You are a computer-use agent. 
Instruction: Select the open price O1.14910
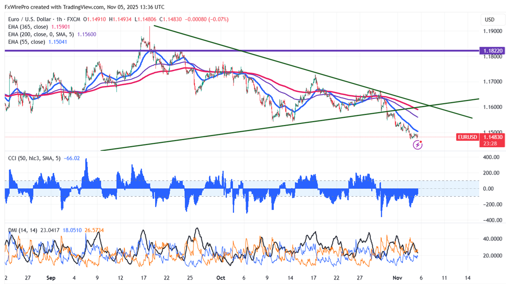click(94, 19)
